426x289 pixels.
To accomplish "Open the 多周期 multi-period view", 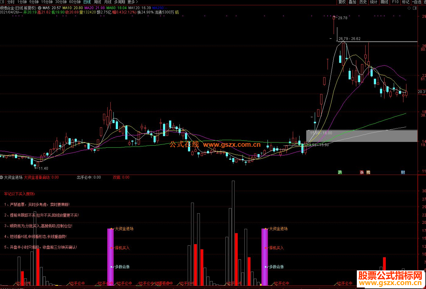I will click(x=119, y=2).
